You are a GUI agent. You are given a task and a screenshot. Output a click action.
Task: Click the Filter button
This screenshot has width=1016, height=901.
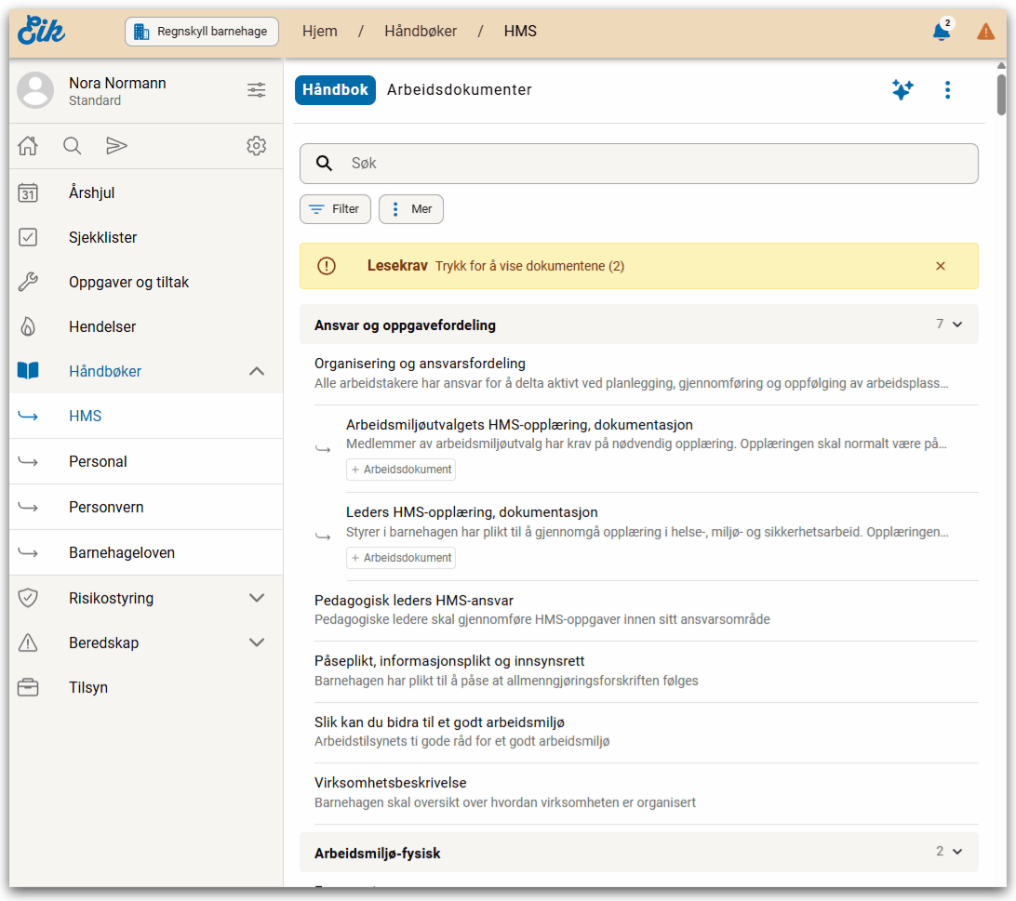click(335, 209)
